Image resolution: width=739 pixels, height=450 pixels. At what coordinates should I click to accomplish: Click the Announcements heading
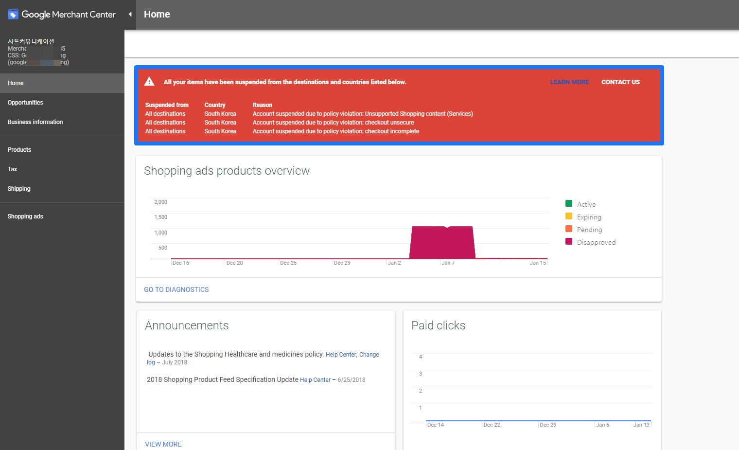(x=187, y=325)
